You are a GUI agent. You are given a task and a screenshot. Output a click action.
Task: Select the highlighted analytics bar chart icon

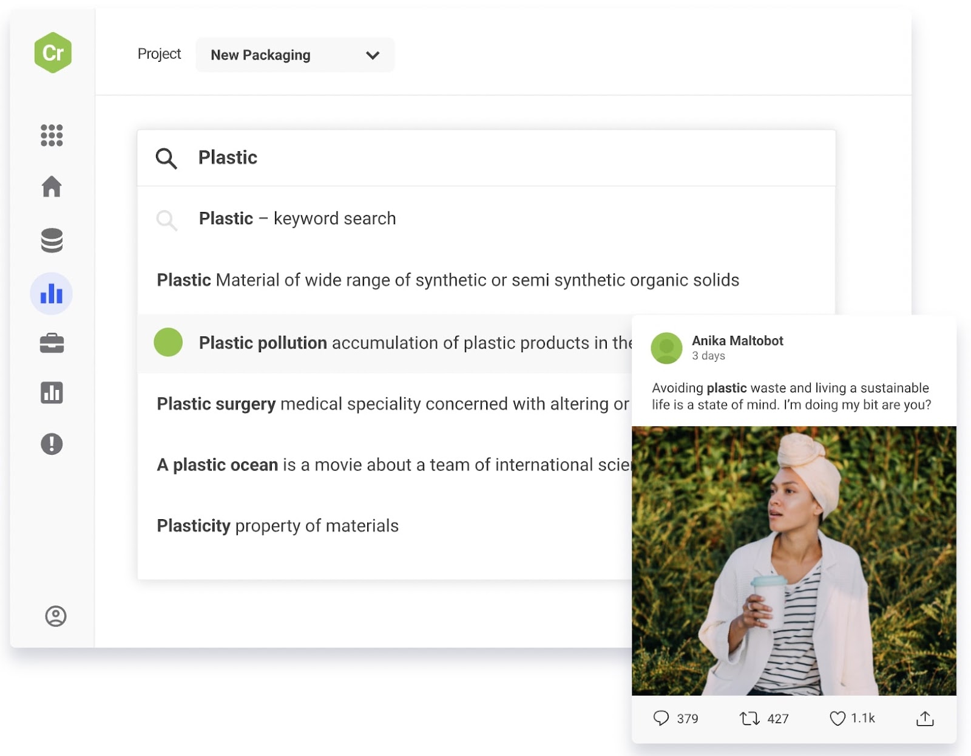tap(52, 293)
